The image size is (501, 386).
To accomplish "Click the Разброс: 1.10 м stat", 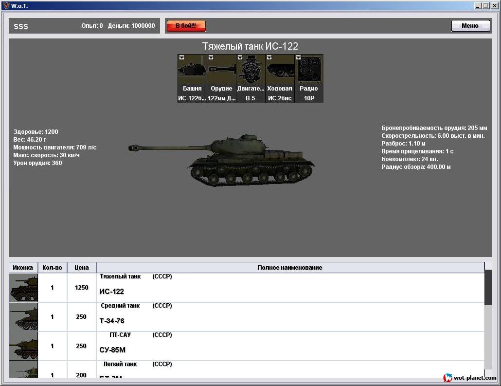I will [x=403, y=143].
